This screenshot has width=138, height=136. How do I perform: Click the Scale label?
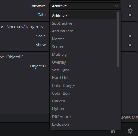click(x=41, y=36)
